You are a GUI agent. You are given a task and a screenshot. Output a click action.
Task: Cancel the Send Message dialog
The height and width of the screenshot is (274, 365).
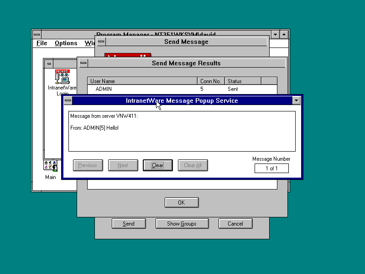click(235, 224)
